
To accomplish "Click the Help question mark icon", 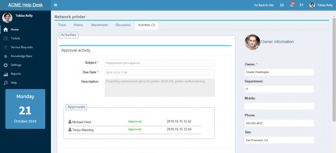I will (6, 83).
